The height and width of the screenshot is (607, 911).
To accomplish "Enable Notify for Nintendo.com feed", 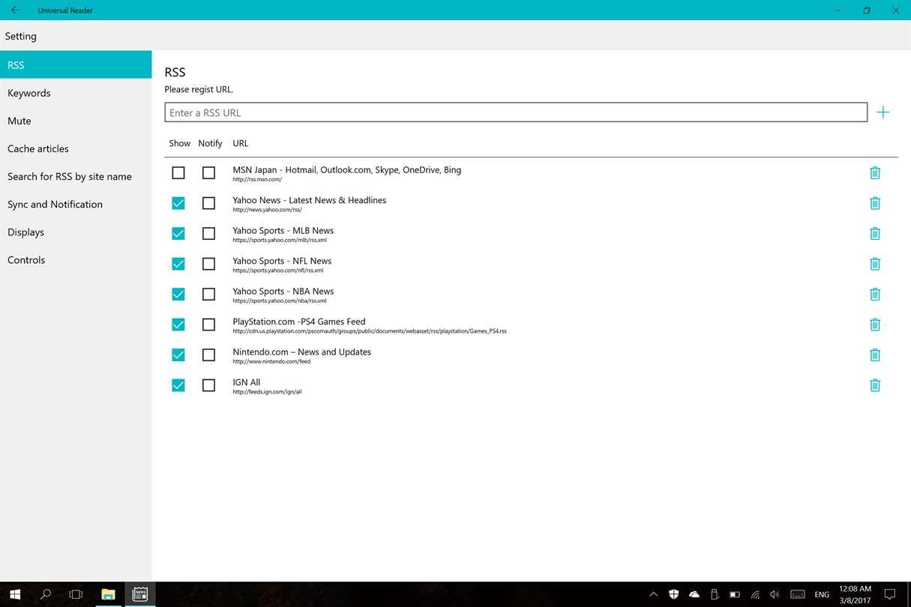I will pos(209,354).
